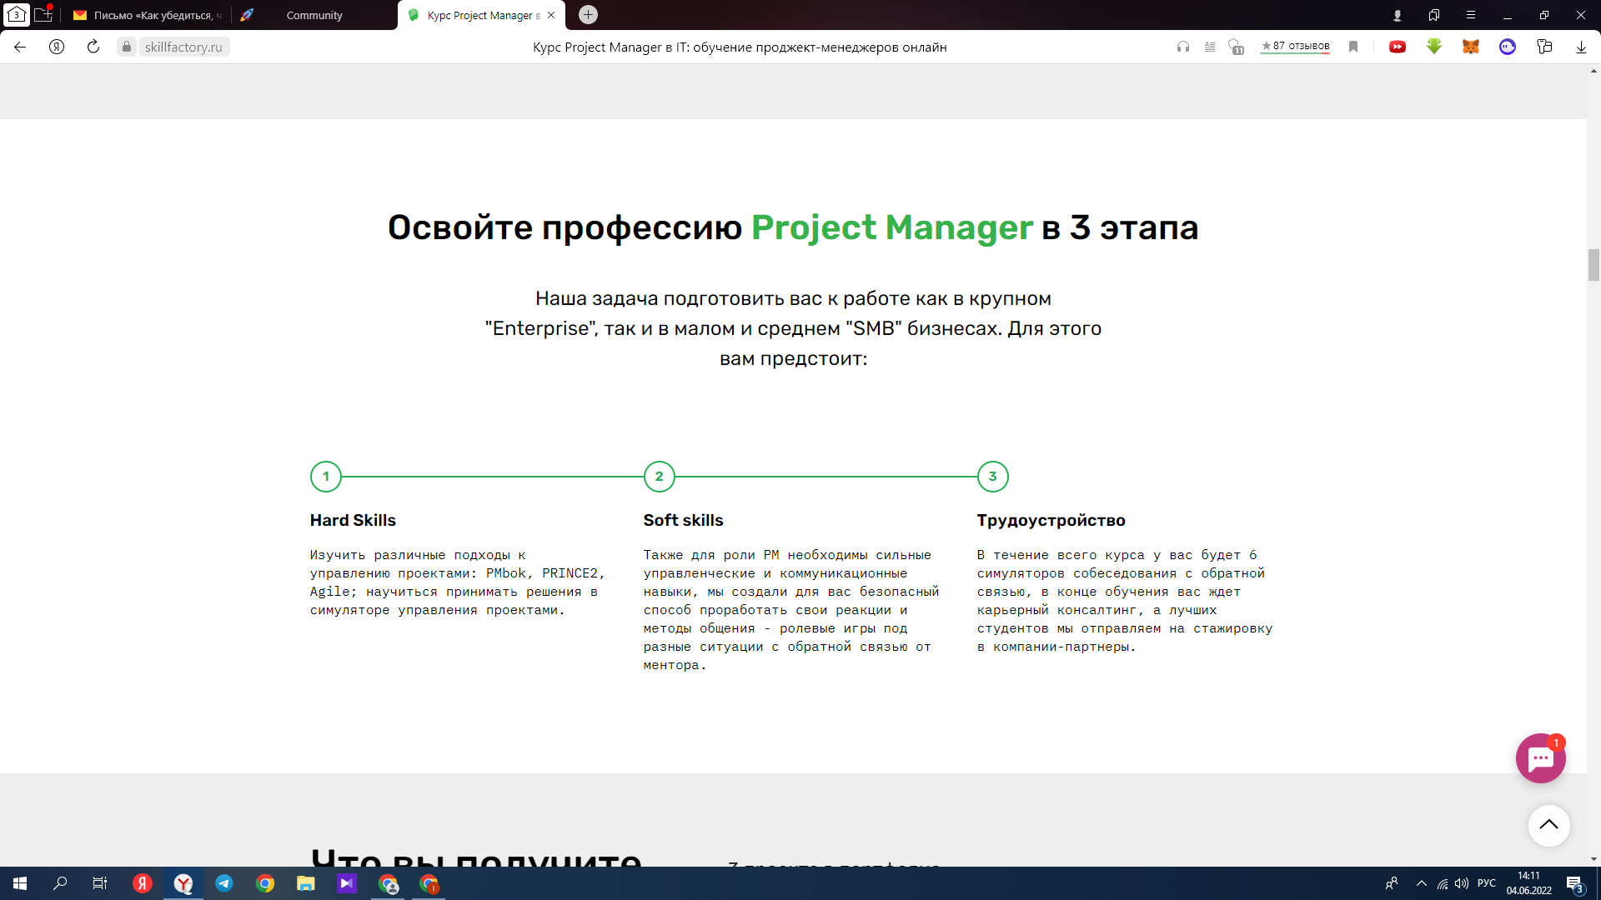Open the purple Phantom wallet extension
Screen dimensions: 1601x900
(1507, 47)
